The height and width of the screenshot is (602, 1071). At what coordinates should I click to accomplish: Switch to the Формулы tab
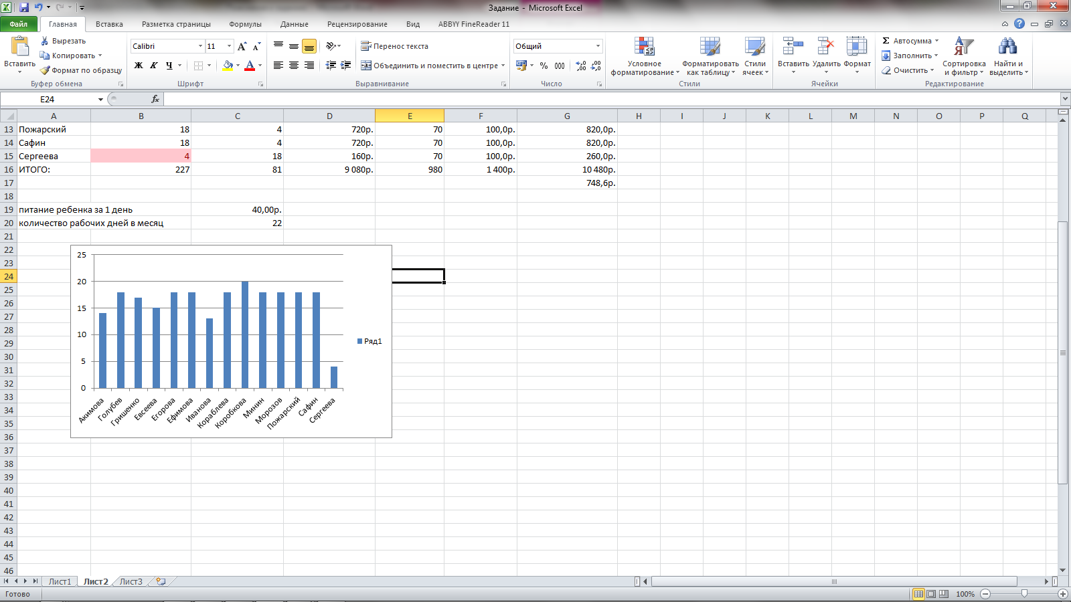point(245,24)
